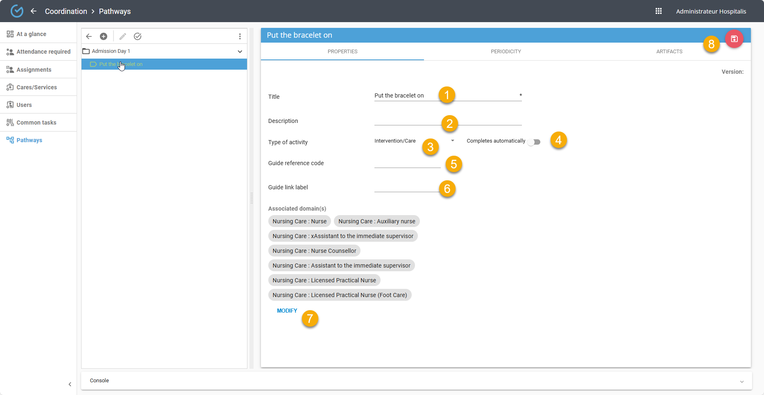Viewport: 764px width, 395px height.
Task: Expand the Console panel
Action: [x=741, y=381]
